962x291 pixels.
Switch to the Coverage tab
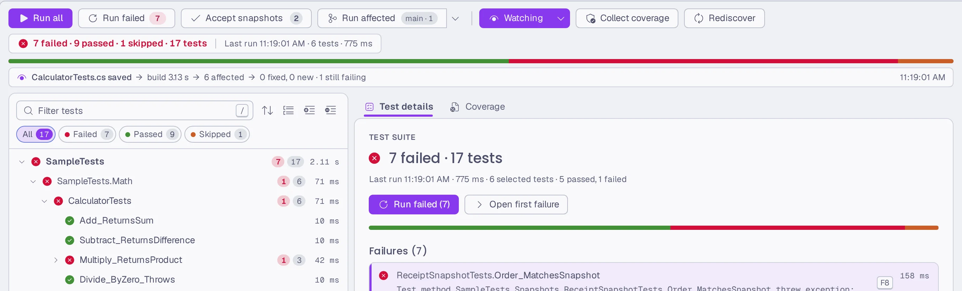click(x=477, y=107)
